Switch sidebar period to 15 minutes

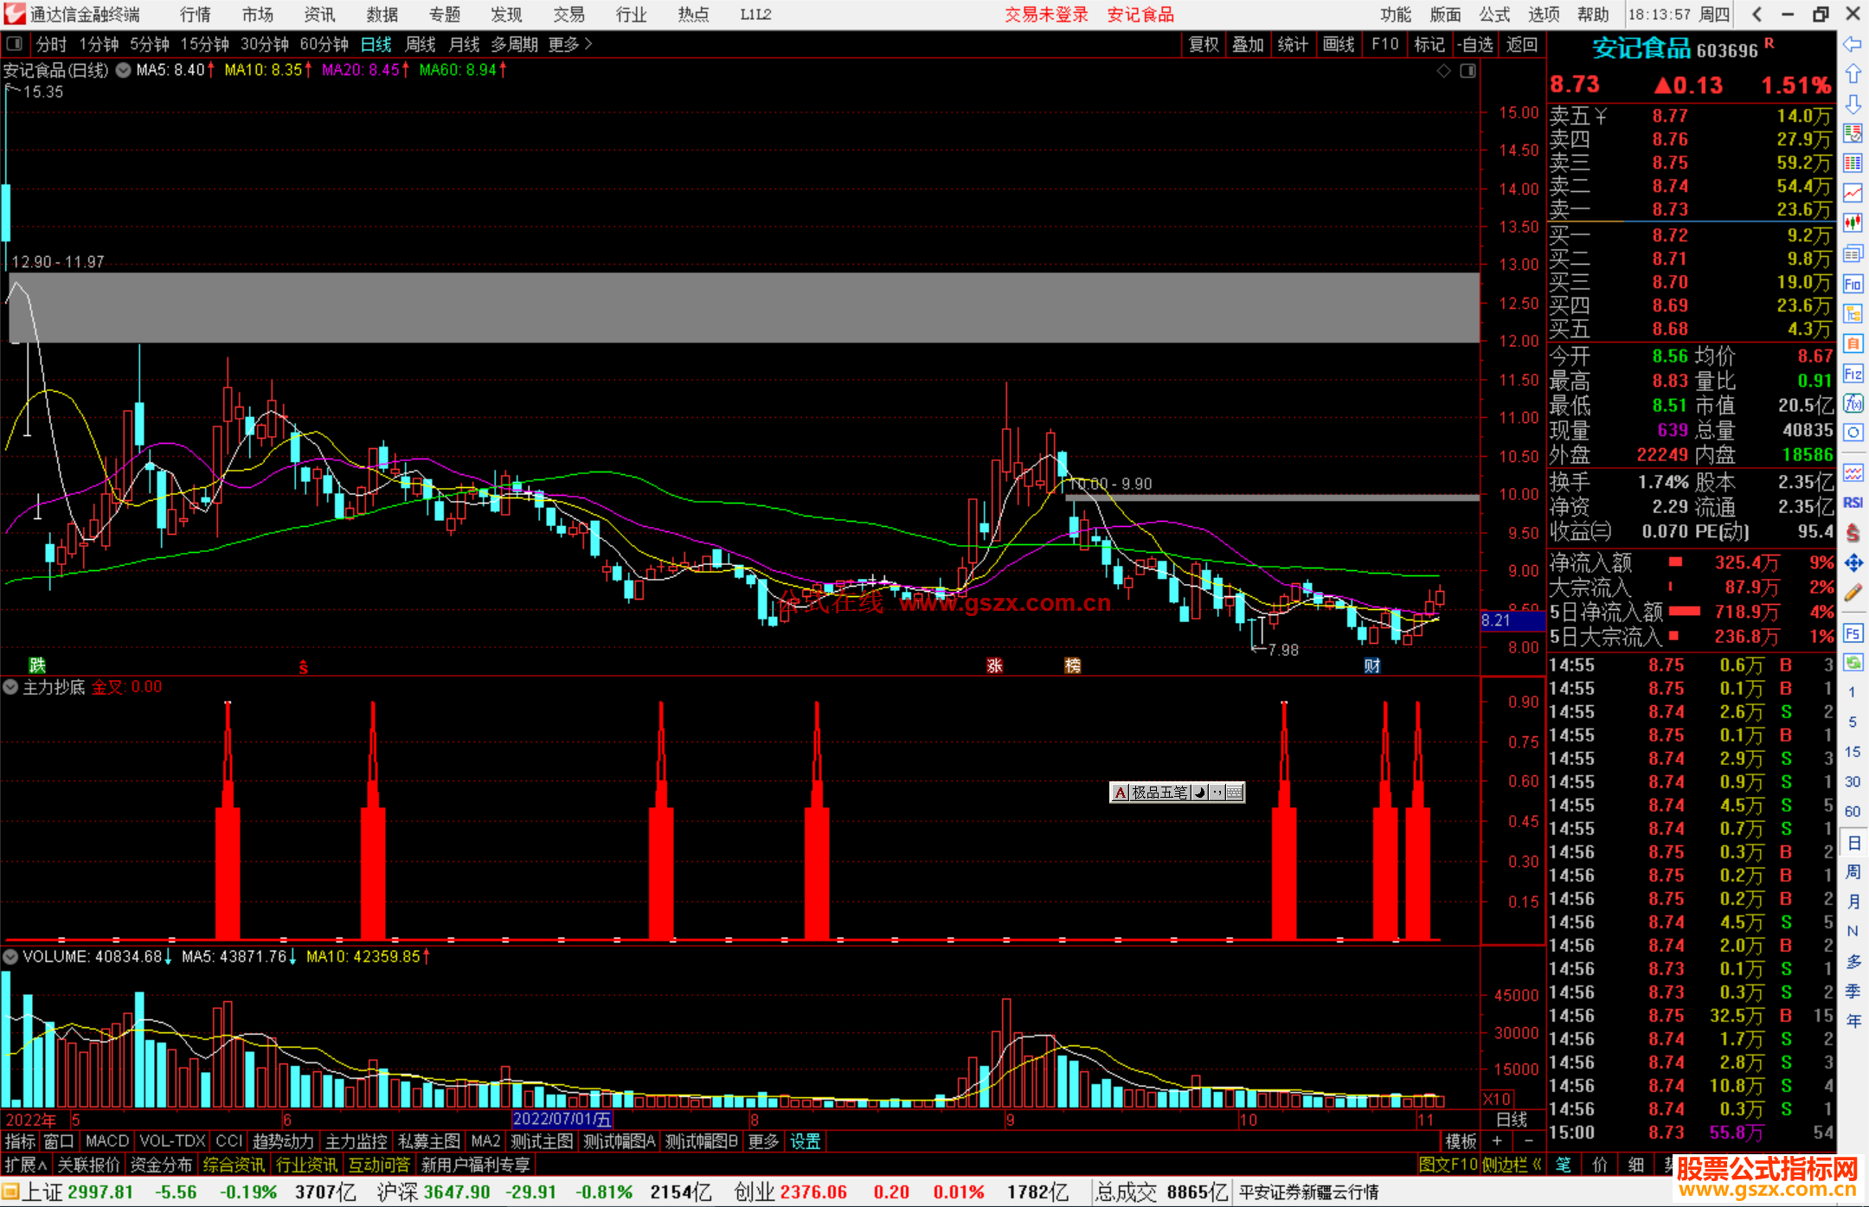click(x=1853, y=752)
